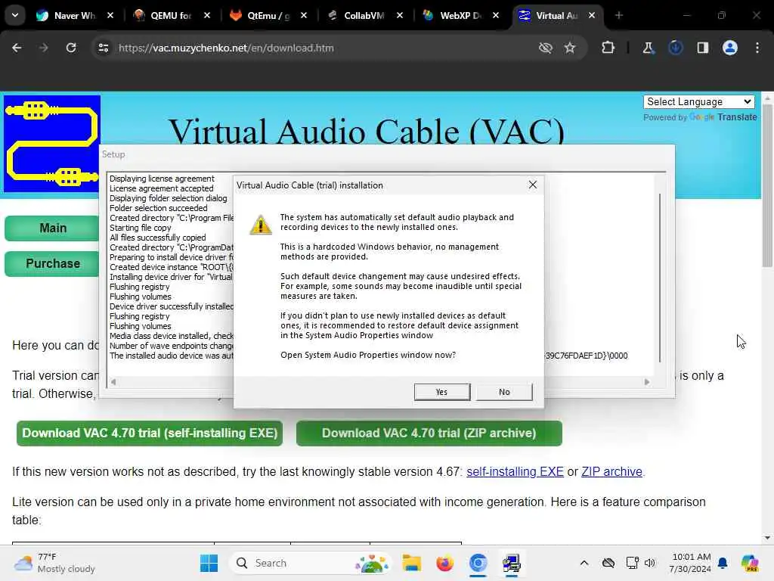Launch Firefox from the taskbar
The image size is (774, 581).
click(444, 563)
